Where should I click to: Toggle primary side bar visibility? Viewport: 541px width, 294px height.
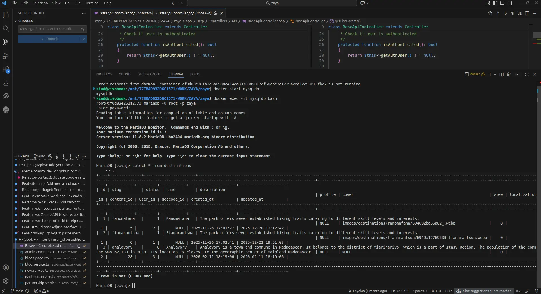pos(495,3)
